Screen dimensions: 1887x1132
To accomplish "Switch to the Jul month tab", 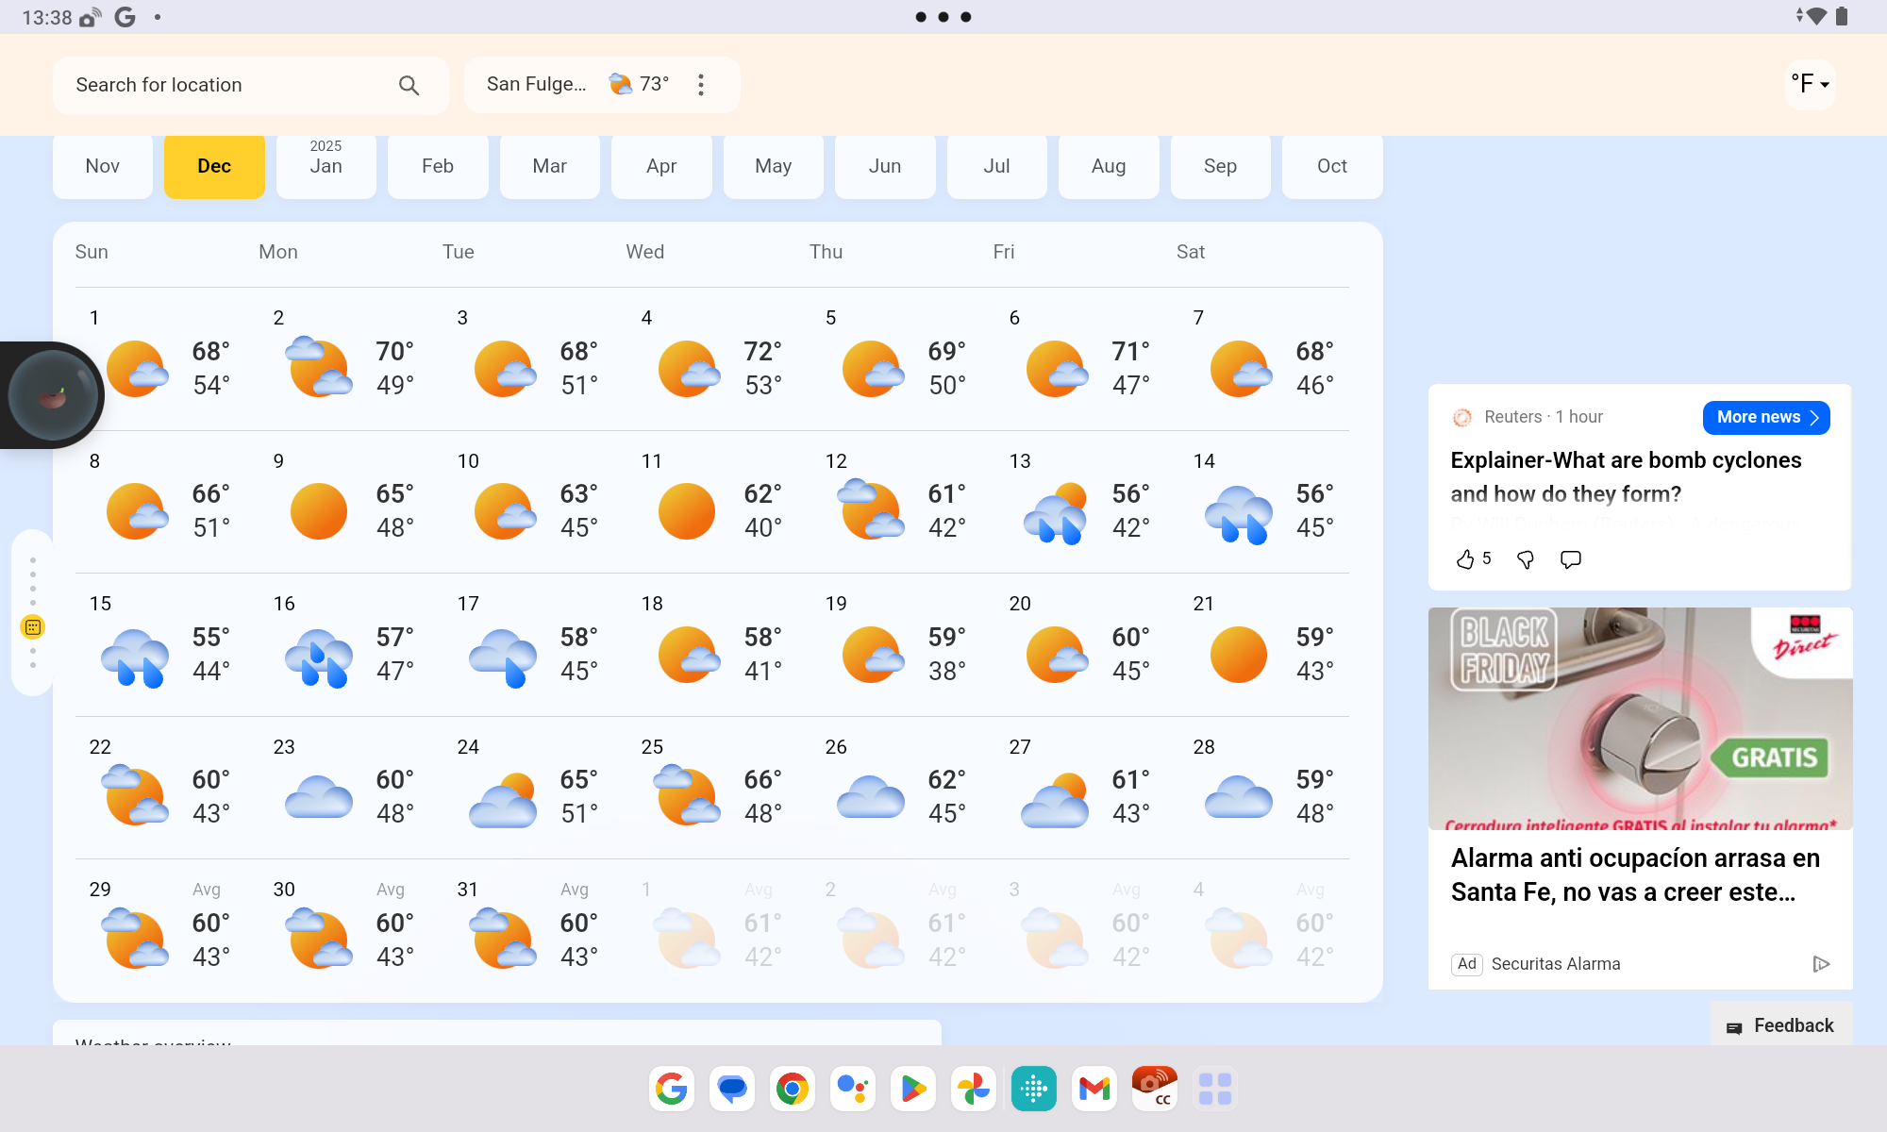I will pos(997,166).
